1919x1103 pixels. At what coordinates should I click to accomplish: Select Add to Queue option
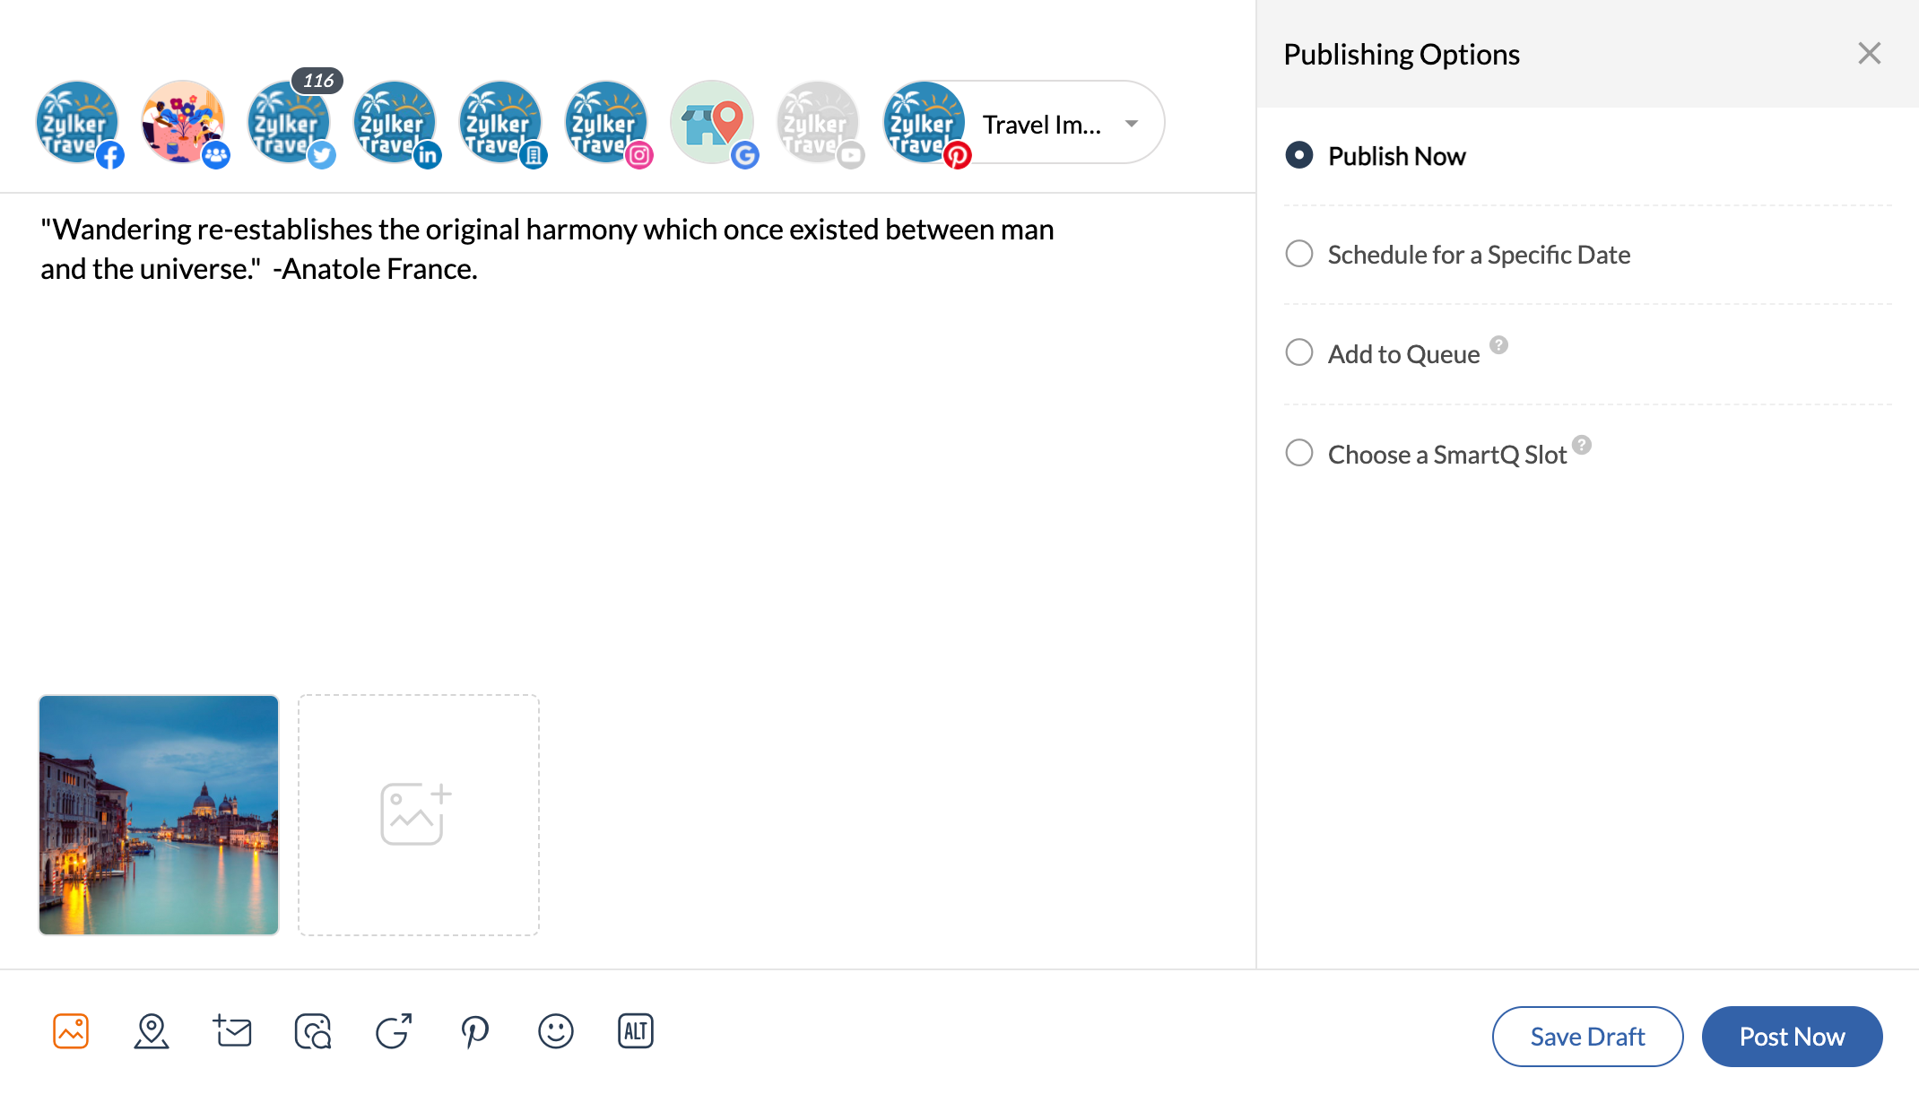click(x=1299, y=353)
